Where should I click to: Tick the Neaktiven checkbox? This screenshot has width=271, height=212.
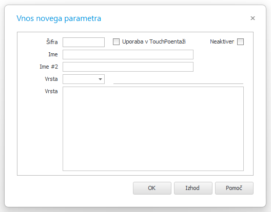point(240,42)
